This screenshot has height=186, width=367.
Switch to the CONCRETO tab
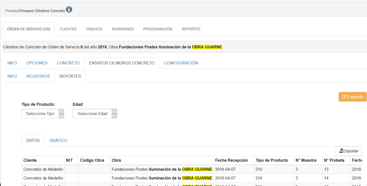click(68, 63)
